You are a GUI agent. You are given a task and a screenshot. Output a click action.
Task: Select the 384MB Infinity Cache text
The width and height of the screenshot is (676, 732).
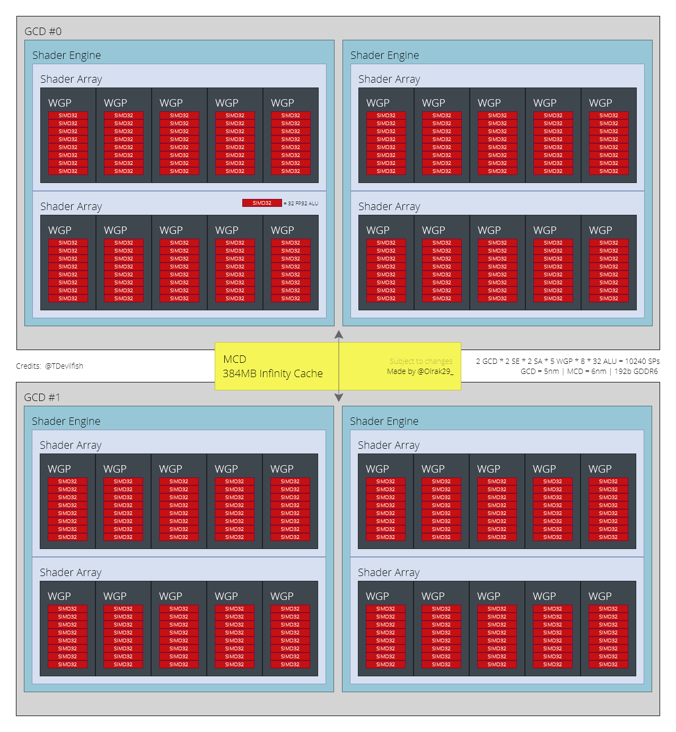pos(273,374)
